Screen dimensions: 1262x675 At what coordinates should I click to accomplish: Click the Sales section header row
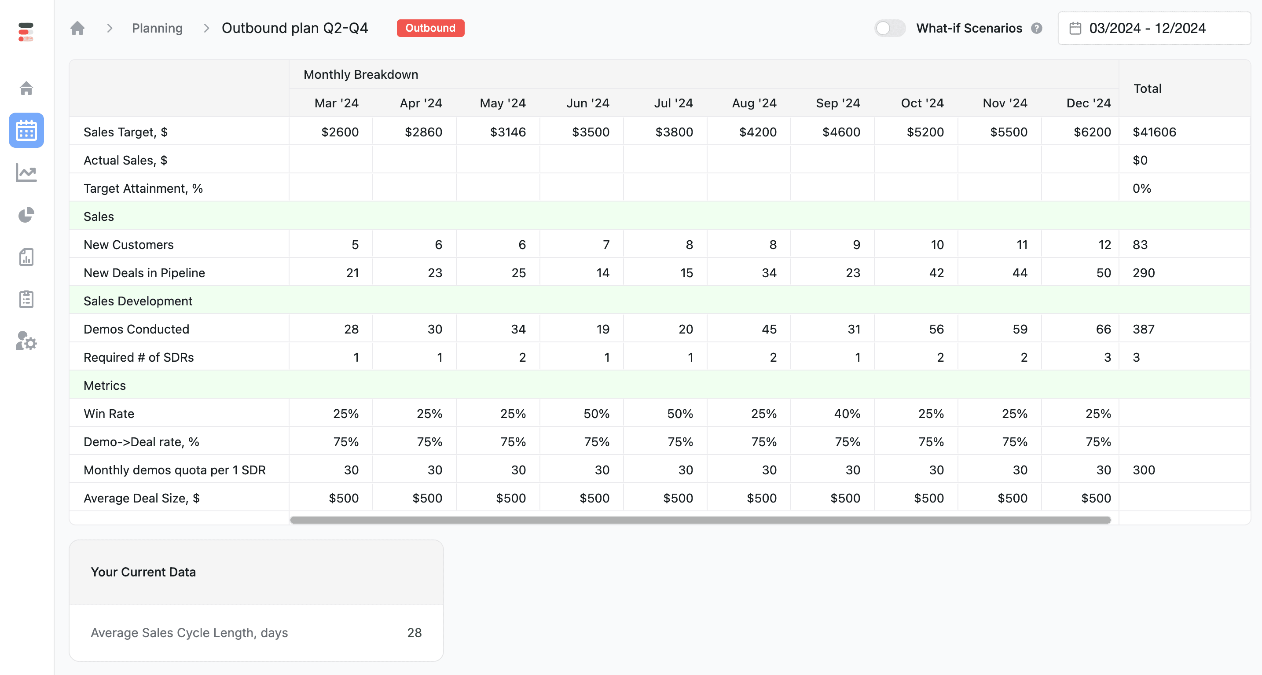pos(660,216)
